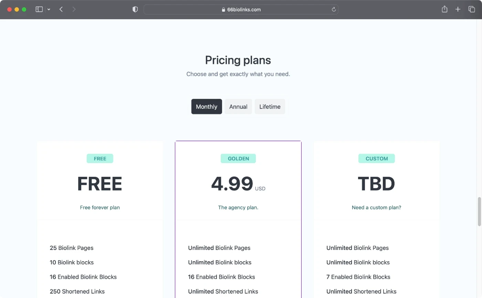Click the lock icon in the address bar
482x298 pixels.
(223, 10)
